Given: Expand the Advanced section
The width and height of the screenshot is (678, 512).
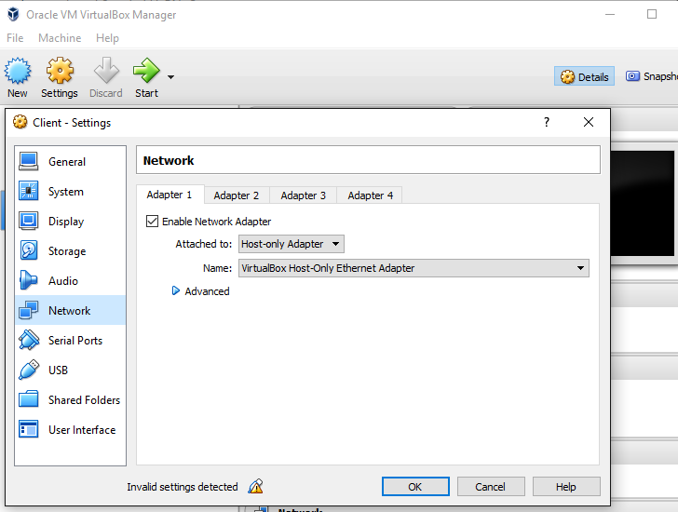Looking at the screenshot, I should click(x=200, y=291).
